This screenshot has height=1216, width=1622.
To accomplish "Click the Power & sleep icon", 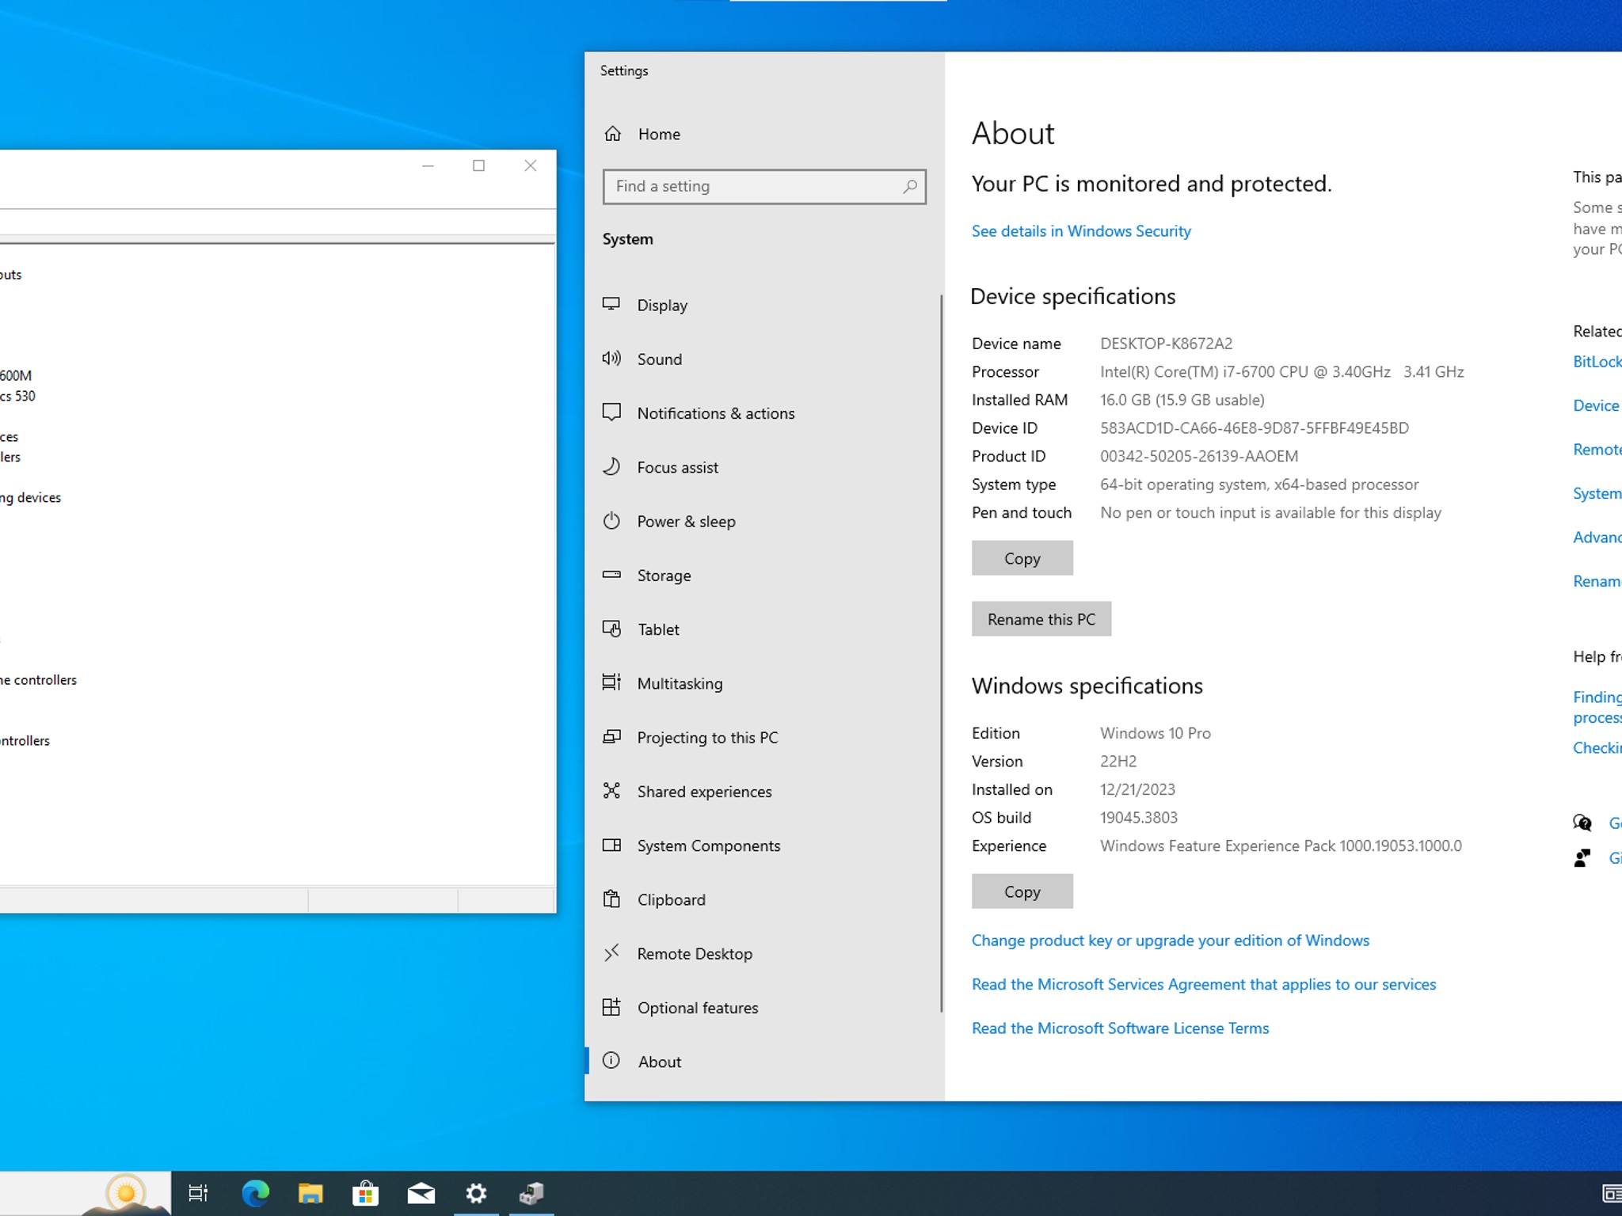I will pos(611,521).
